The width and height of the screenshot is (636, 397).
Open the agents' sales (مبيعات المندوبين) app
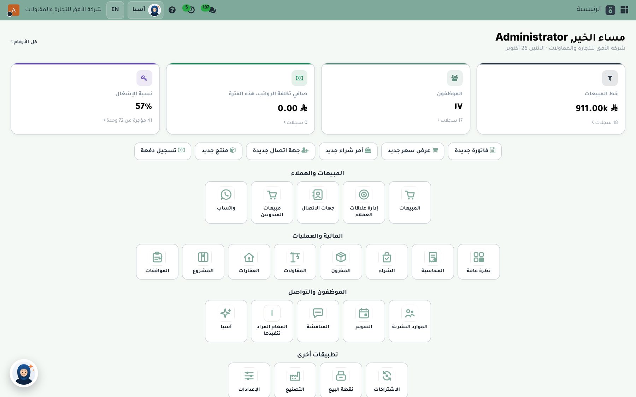(272, 202)
